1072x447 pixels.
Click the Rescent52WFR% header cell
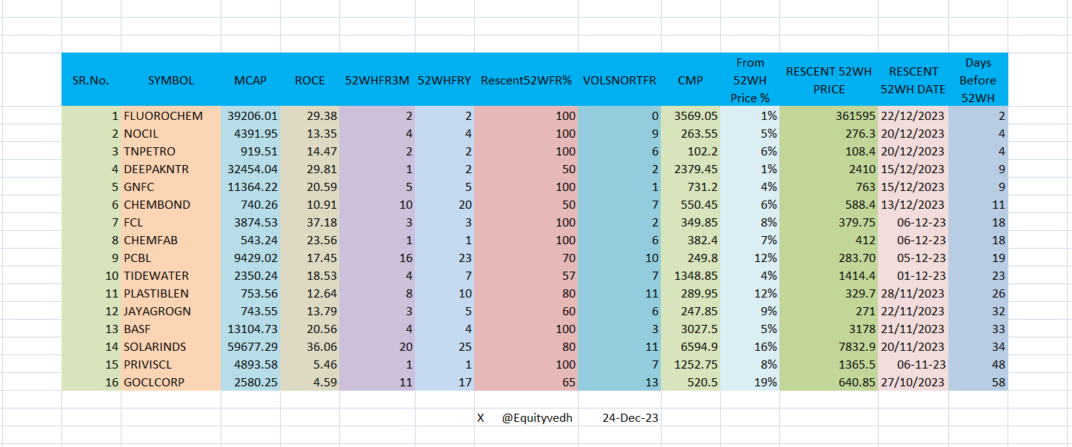pos(526,80)
